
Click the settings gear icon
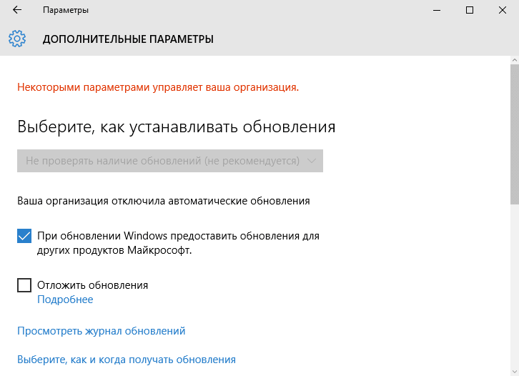tap(17, 39)
